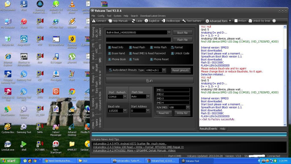The image size is (291, 164).
Task: Tick the Phone Book checkbox
Action: [x=109, y=59]
